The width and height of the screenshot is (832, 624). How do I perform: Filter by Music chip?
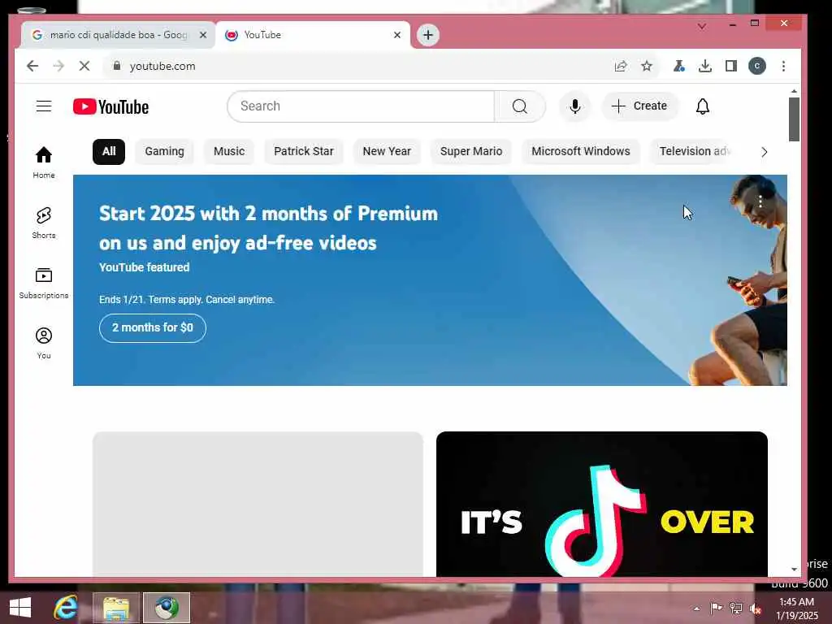click(x=229, y=151)
